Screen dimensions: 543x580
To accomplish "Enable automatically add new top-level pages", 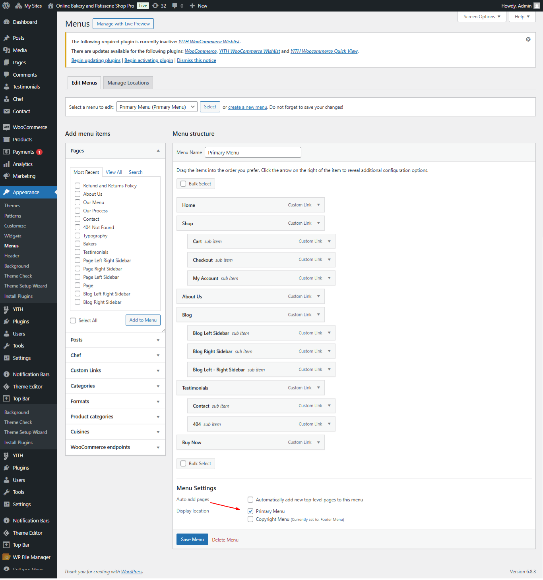I will pyautogui.click(x=250, y=500).
